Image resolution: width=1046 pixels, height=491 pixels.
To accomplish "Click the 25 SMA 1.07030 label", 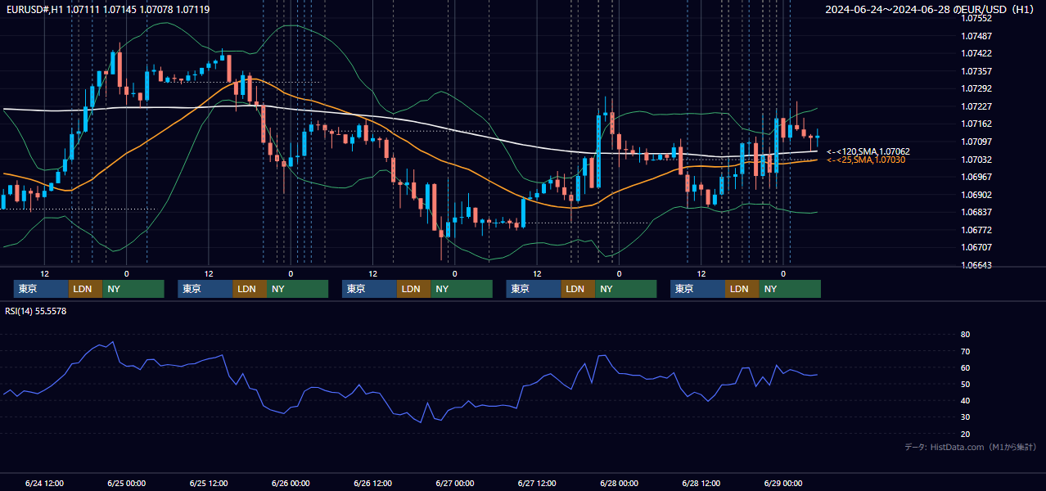I will 866,160.
